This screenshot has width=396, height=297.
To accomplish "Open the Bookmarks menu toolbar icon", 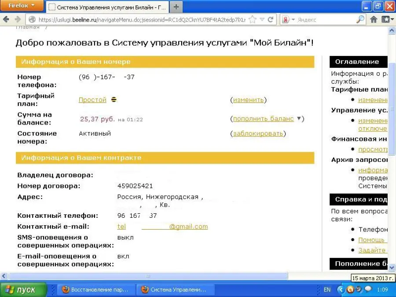I will click(x=387, y=19).
